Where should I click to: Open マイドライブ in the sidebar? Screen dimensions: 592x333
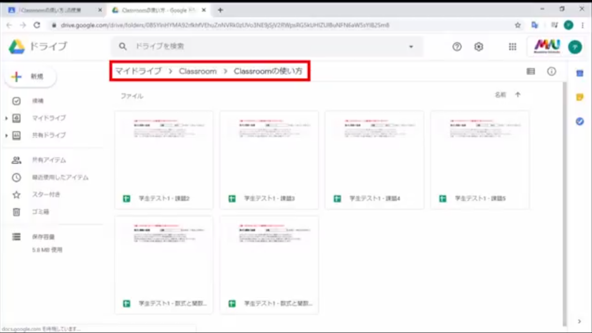pos(49,118)
